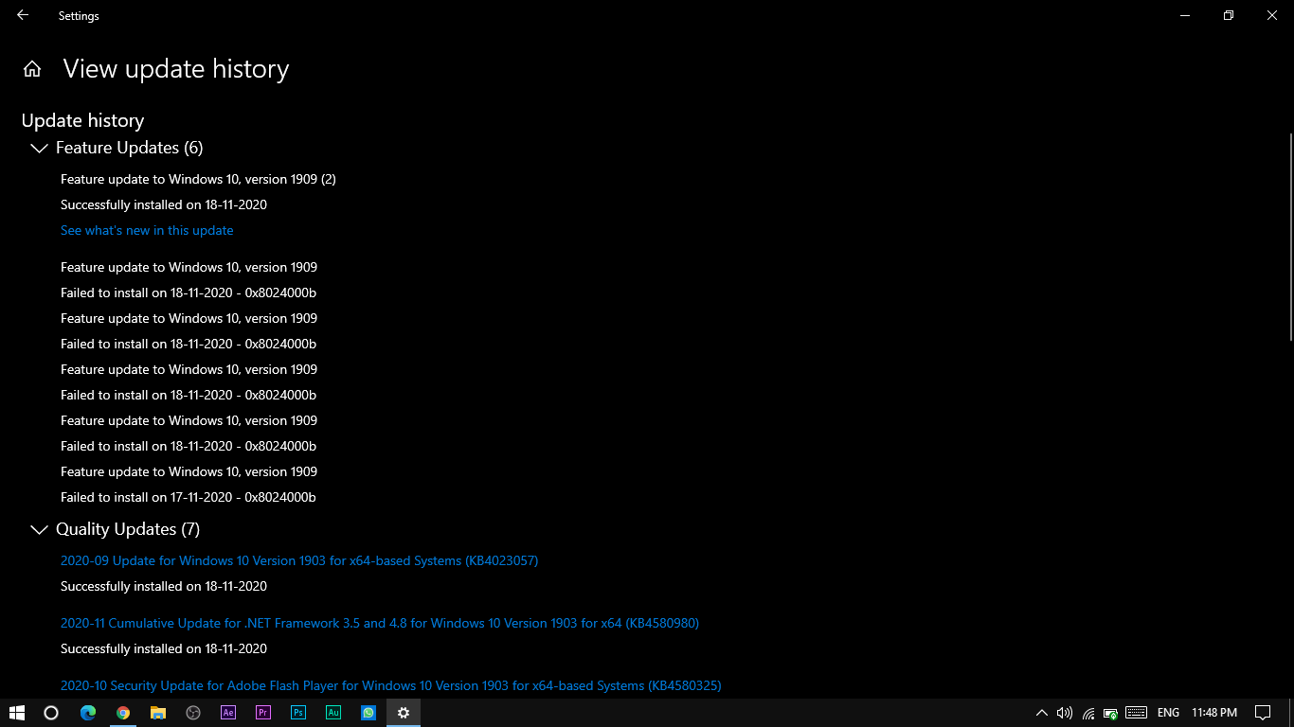The image size is (1294, 727).
Task: Open the touch keyboard
Action: tap(1137, 713)
